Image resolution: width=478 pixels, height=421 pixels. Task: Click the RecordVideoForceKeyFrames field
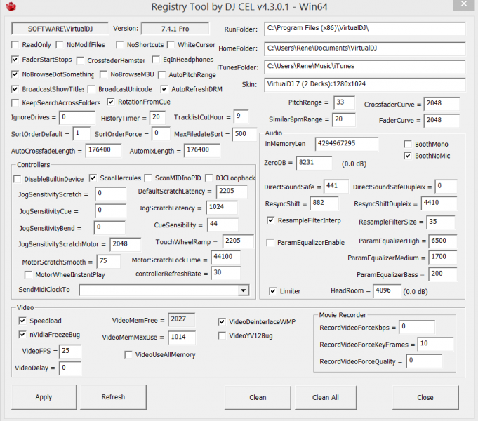click(x=435, y=344)
